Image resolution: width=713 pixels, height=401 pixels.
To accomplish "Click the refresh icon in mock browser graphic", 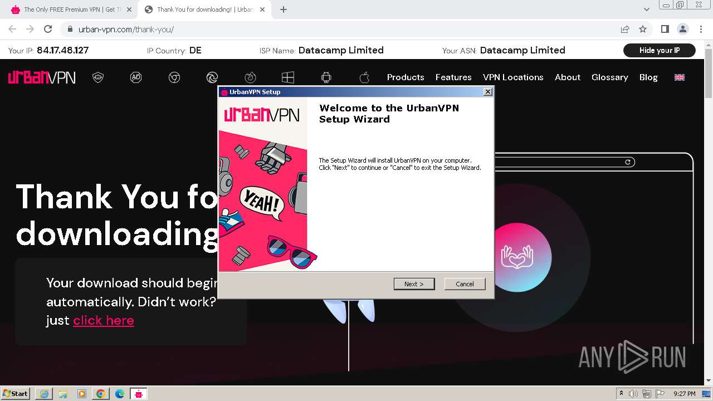I will point(628,162).
